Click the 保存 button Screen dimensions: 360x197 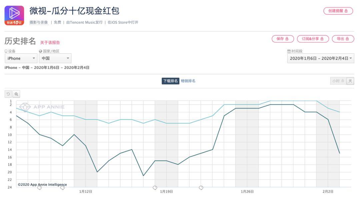[283, 39]
